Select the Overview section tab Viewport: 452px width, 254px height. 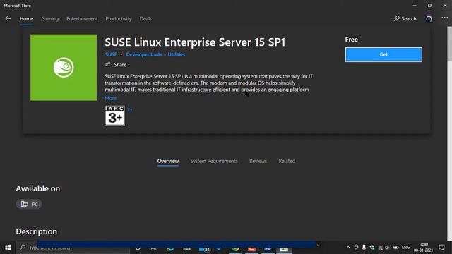(168, 162)
